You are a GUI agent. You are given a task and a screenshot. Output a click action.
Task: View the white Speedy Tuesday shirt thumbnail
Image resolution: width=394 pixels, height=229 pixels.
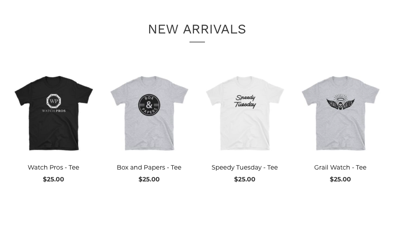245,113
